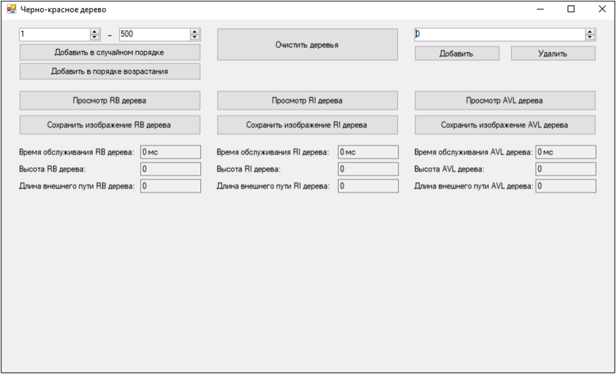This screenshot has width=616, height=374.
Task: Minimize the Черно-красное дерево window
Action: click(x=540, y=9)
